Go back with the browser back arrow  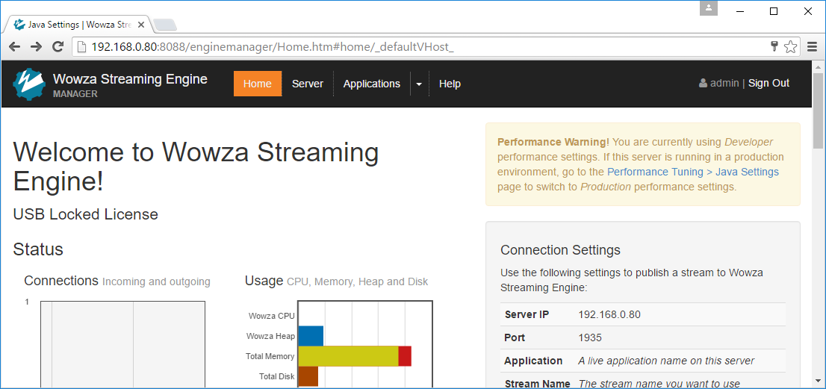click(x=14, y=47)
